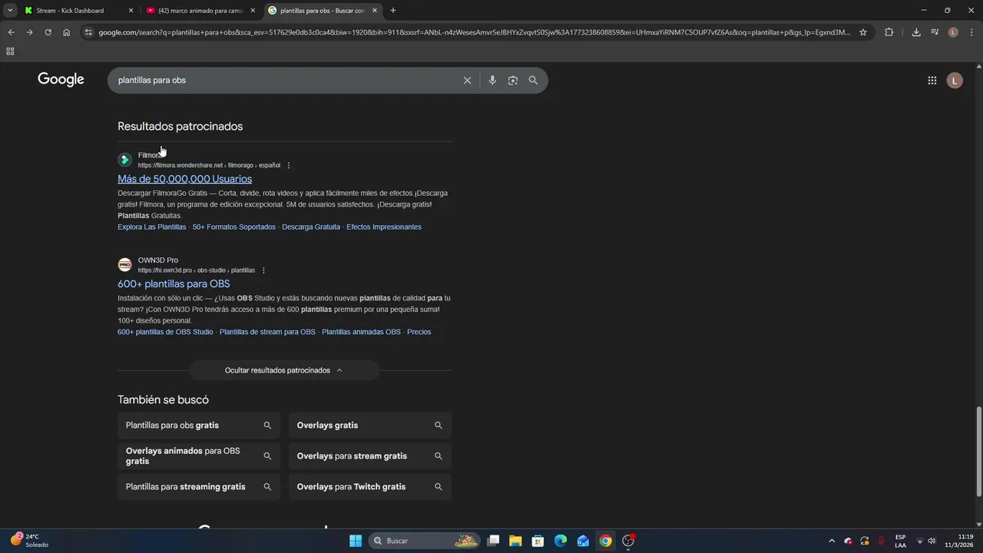Open the tab search dropdown in Chrome
983x553 pixels.
click(10, 11)
